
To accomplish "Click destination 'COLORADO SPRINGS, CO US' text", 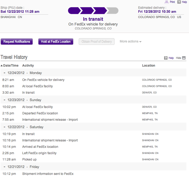I will [160, 17].
